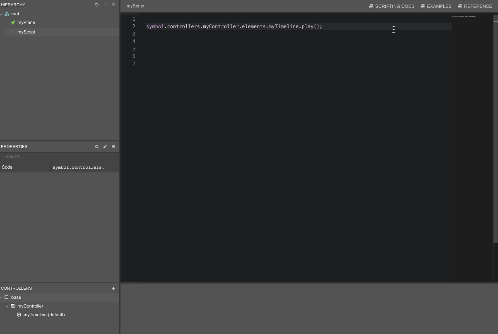Click the pencil edit icon in Properties
This screenshot has width=498, height=334.
tap(105, 147)
